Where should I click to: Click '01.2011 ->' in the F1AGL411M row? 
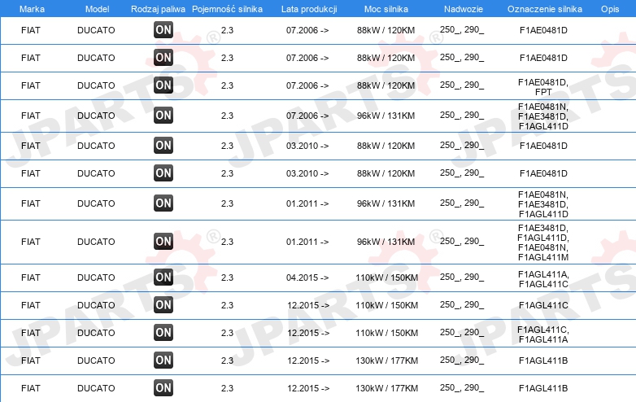click(307, 242)
